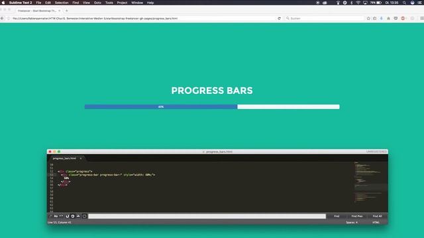Toggle case sensitive Aa search option
The width and height of the screenshot is (424, 238).
click(x=56, y=216)
